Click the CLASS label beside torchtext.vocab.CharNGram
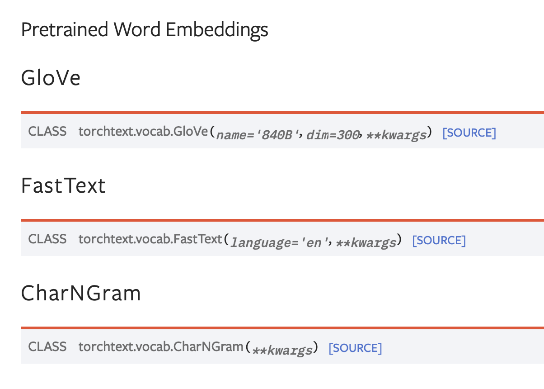Image resolution: width=544 pixels, height=389 pixels. coord(47,347)
